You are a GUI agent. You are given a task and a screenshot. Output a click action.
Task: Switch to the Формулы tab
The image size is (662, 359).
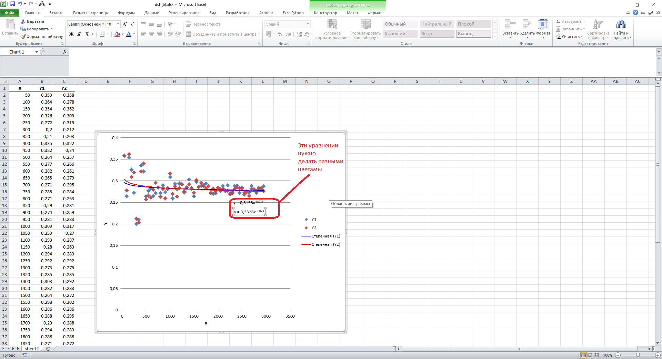pos(126,13)
